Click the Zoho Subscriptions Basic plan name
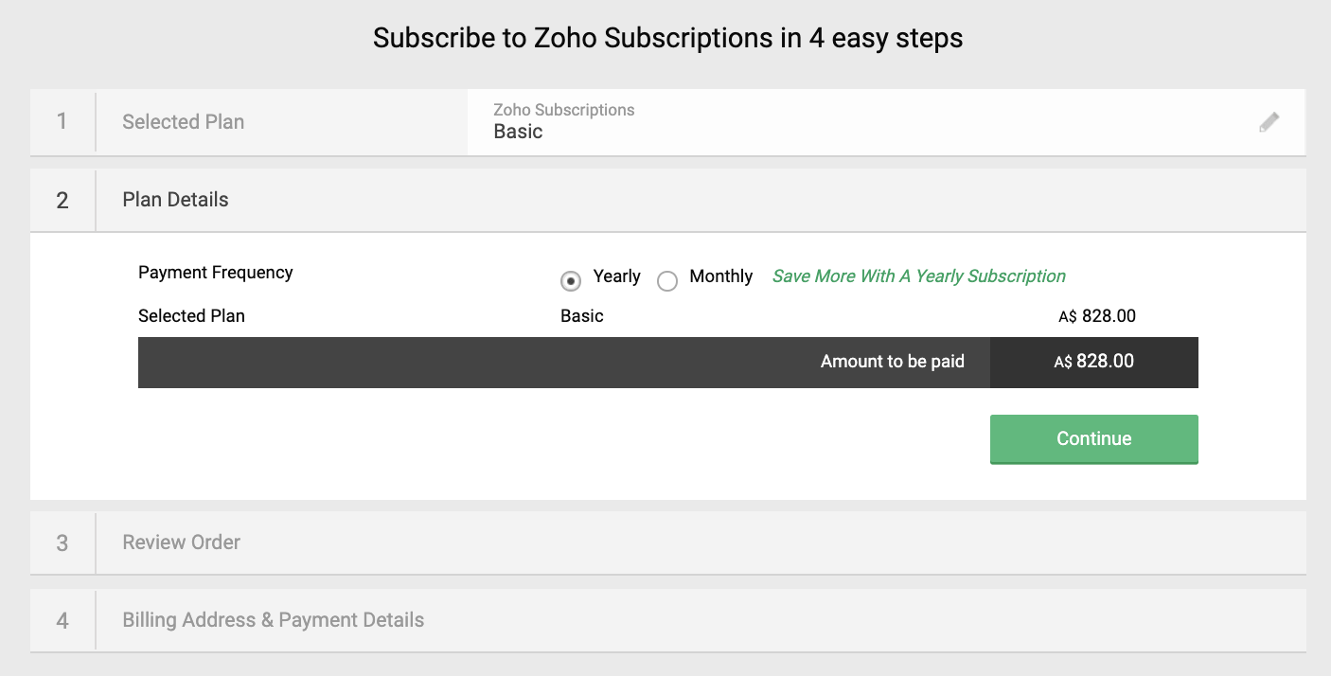This screenshot has width=1331, height=676. click(519, 132)
